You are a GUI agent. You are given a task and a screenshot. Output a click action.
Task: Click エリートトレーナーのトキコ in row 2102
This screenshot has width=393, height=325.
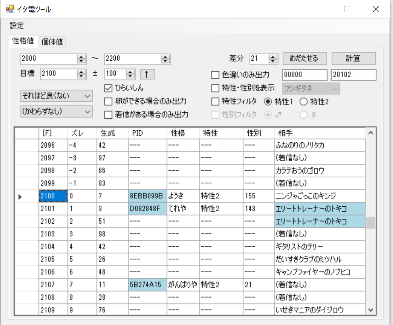click(320, 221)
